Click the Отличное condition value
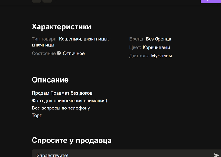 [x=74, y=53]
